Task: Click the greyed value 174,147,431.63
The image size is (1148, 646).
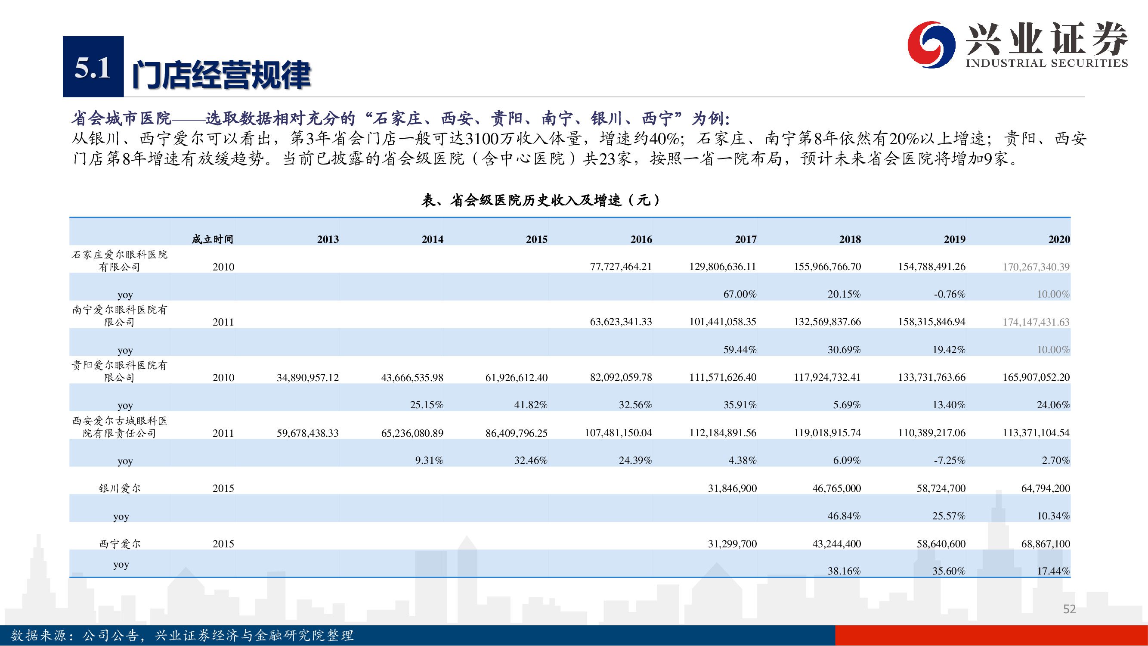Action: 1036,322
